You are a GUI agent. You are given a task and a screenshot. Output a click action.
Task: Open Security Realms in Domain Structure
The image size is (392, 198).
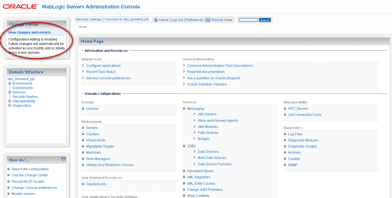(x=25, y=97)
